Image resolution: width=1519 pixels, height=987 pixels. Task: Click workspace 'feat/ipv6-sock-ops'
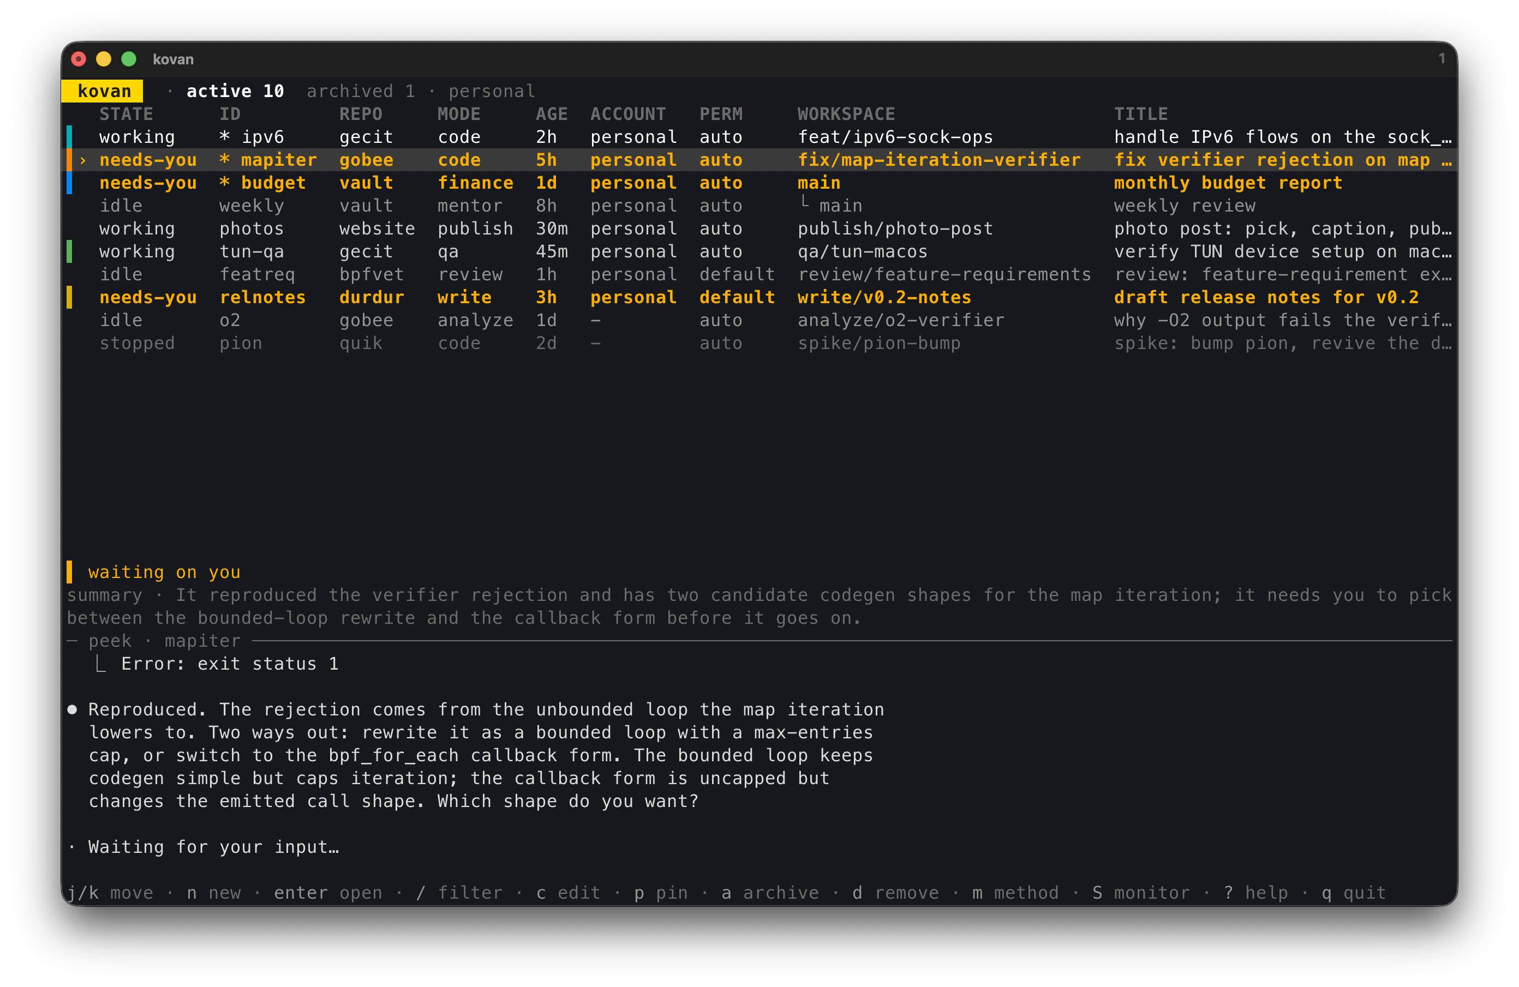coord(895,137)
